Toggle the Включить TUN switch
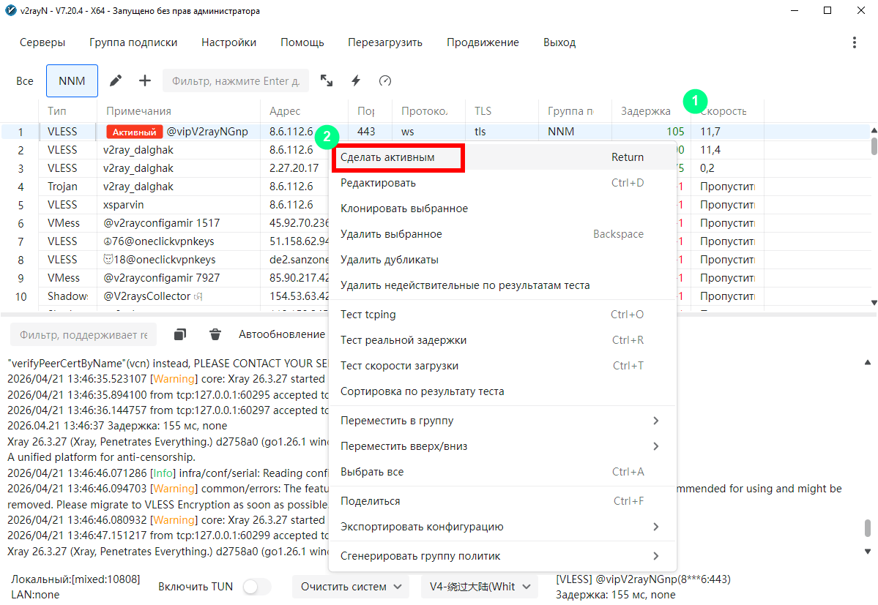Screen dimensions: 878x605 coord(257,587)
